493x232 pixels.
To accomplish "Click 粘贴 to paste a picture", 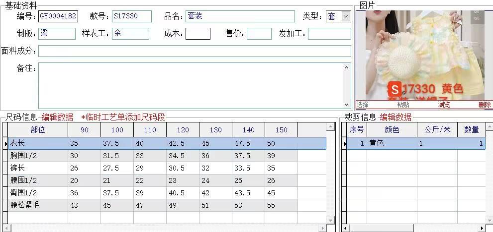I will (403, 105).
